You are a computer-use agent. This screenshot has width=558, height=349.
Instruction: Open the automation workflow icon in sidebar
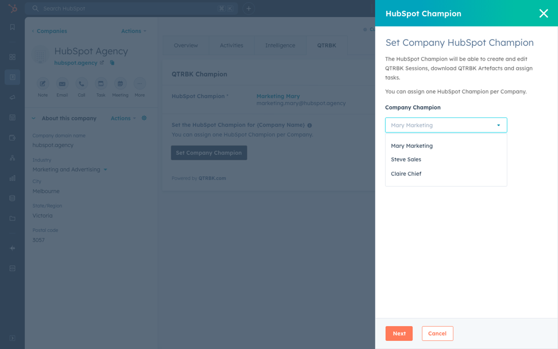[x=13, y=158]
